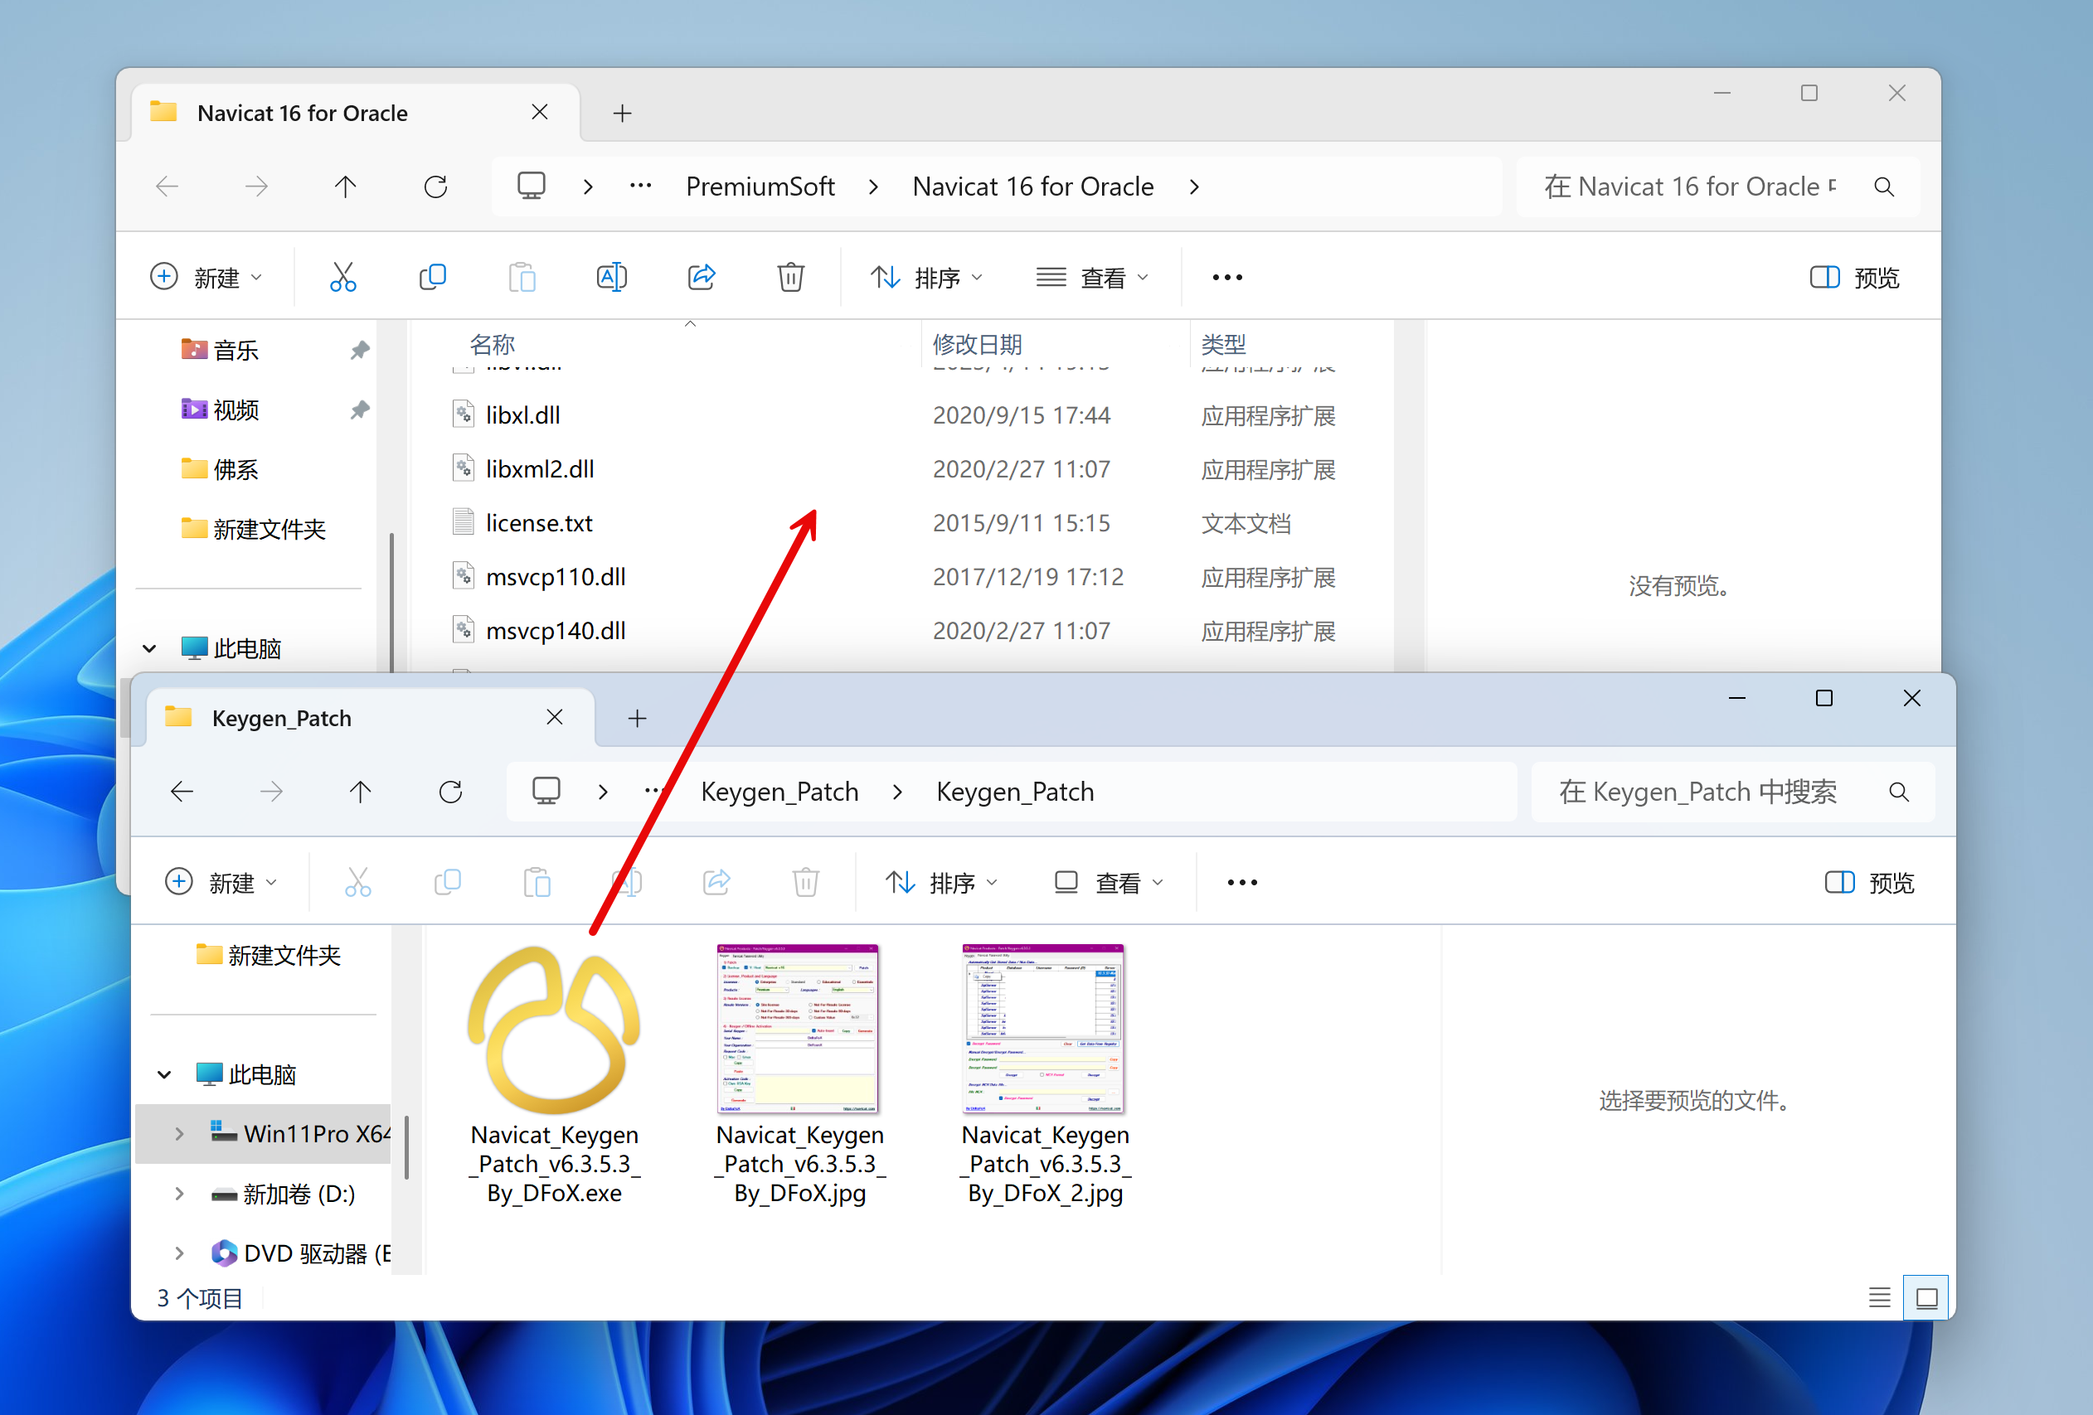Click the Delete trash icon in upper toolbar
Viewport: 2093px width, 1415px height.
(x=791, y=277)
